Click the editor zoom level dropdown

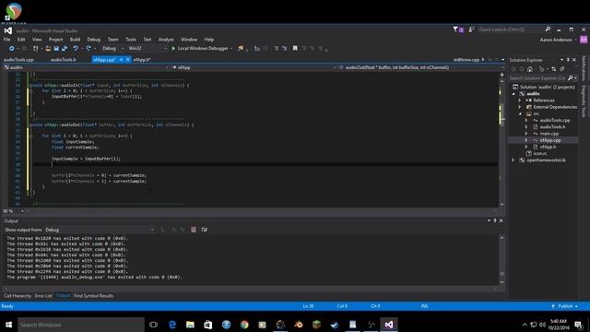click(x=14, y=211)
